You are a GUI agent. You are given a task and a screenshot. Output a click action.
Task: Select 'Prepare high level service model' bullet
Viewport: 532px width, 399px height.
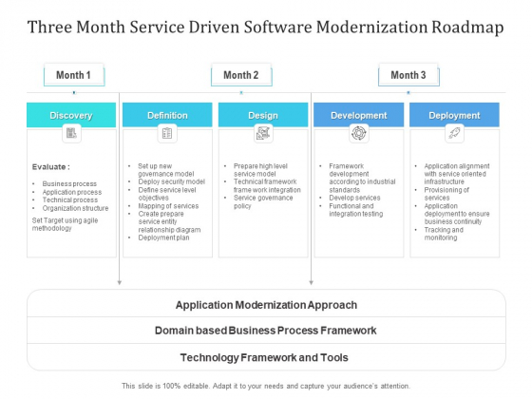tap(260, 170)
